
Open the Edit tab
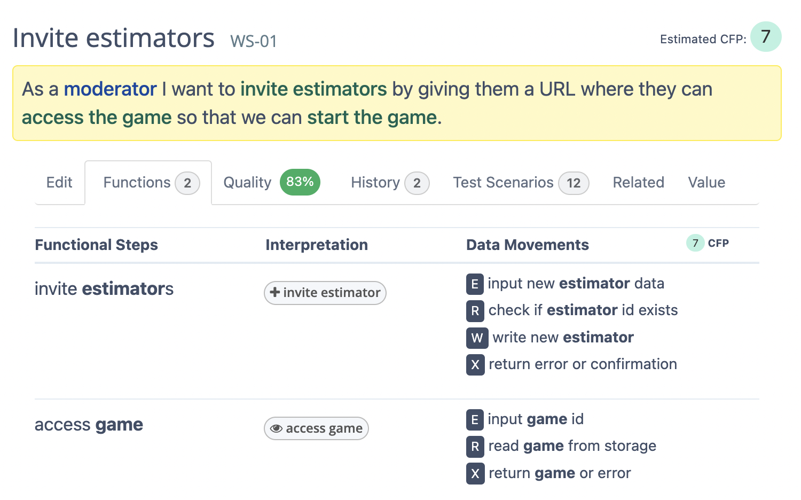coord(59,183)
